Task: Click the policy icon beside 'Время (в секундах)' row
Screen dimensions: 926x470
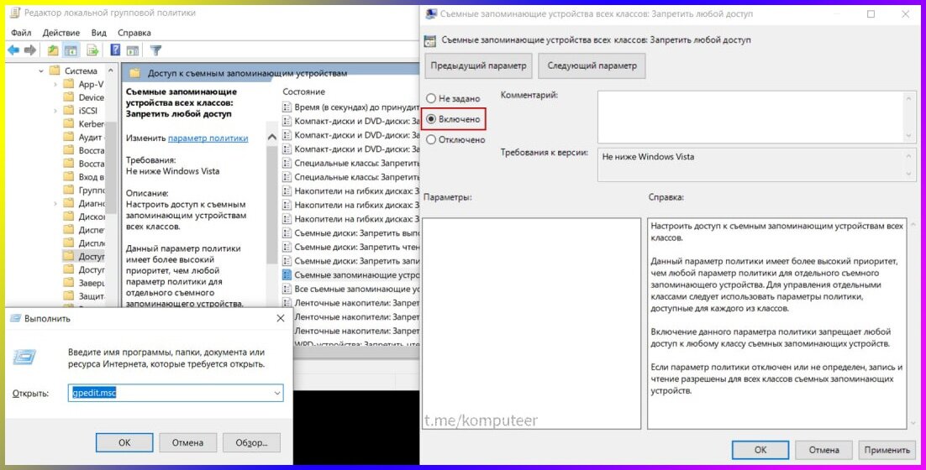Action: 287,107
